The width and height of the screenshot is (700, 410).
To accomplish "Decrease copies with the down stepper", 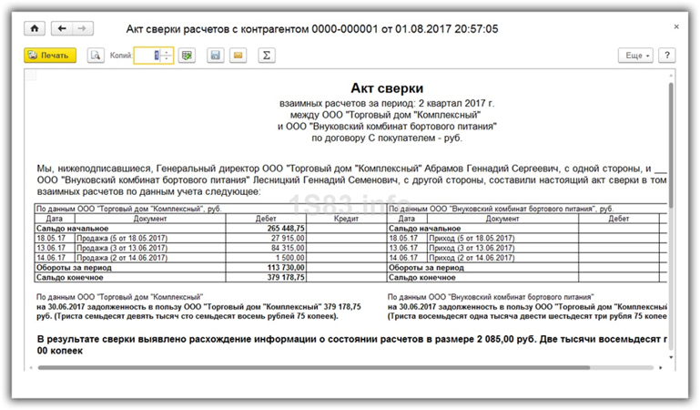I will pyautogui.click(x=167, y=59).
